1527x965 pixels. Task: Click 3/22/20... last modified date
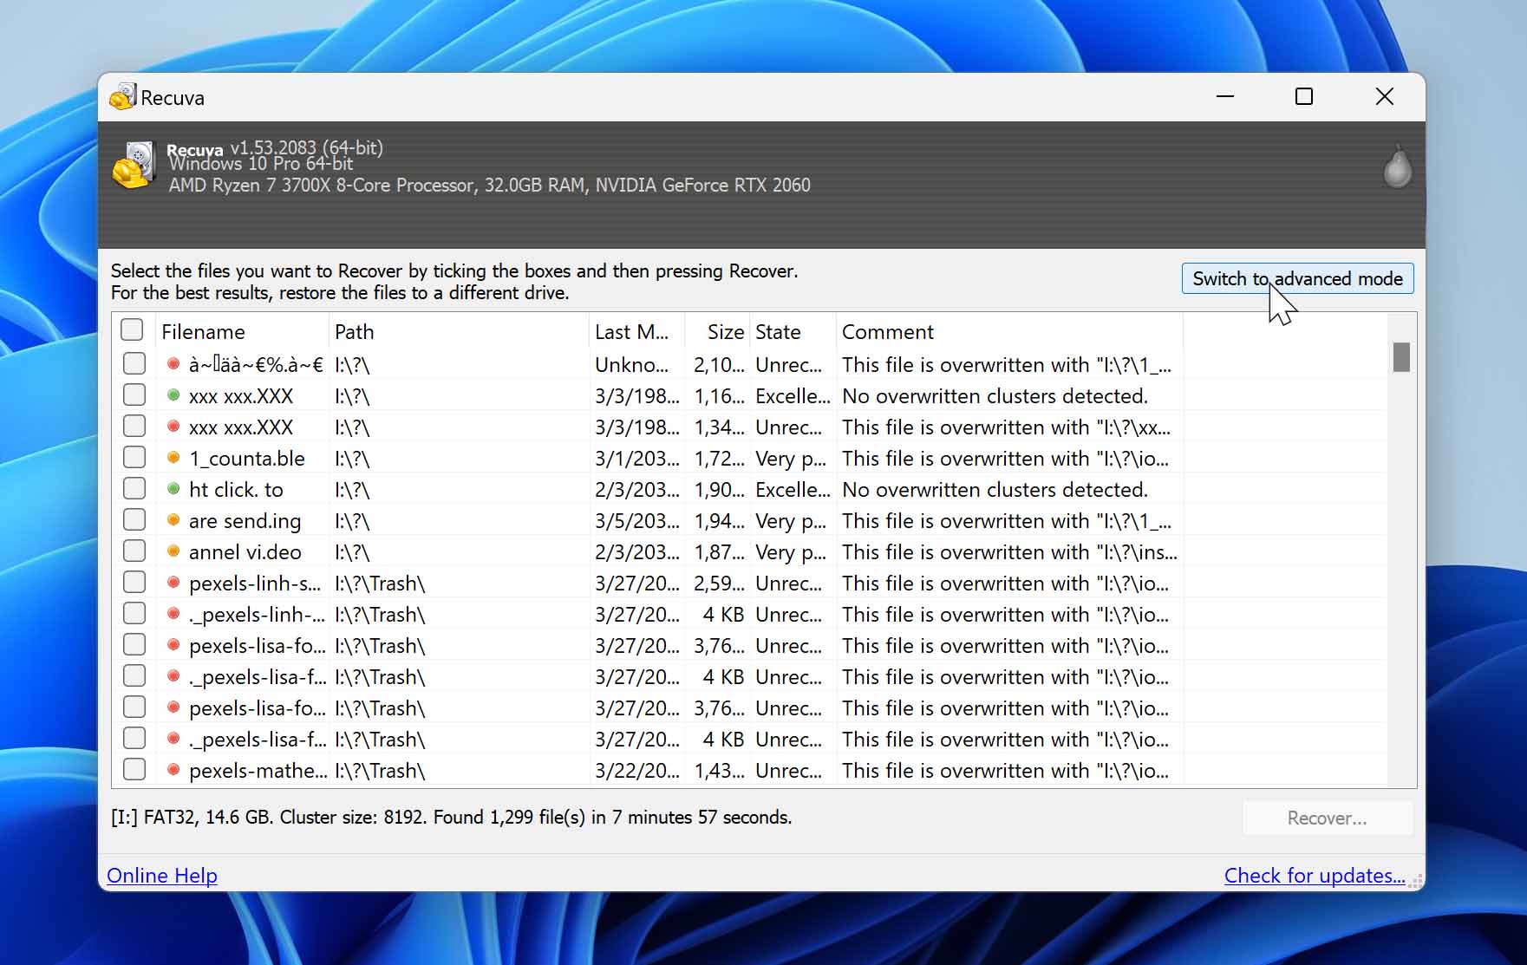pyautogui.click(x=637, y=771)
